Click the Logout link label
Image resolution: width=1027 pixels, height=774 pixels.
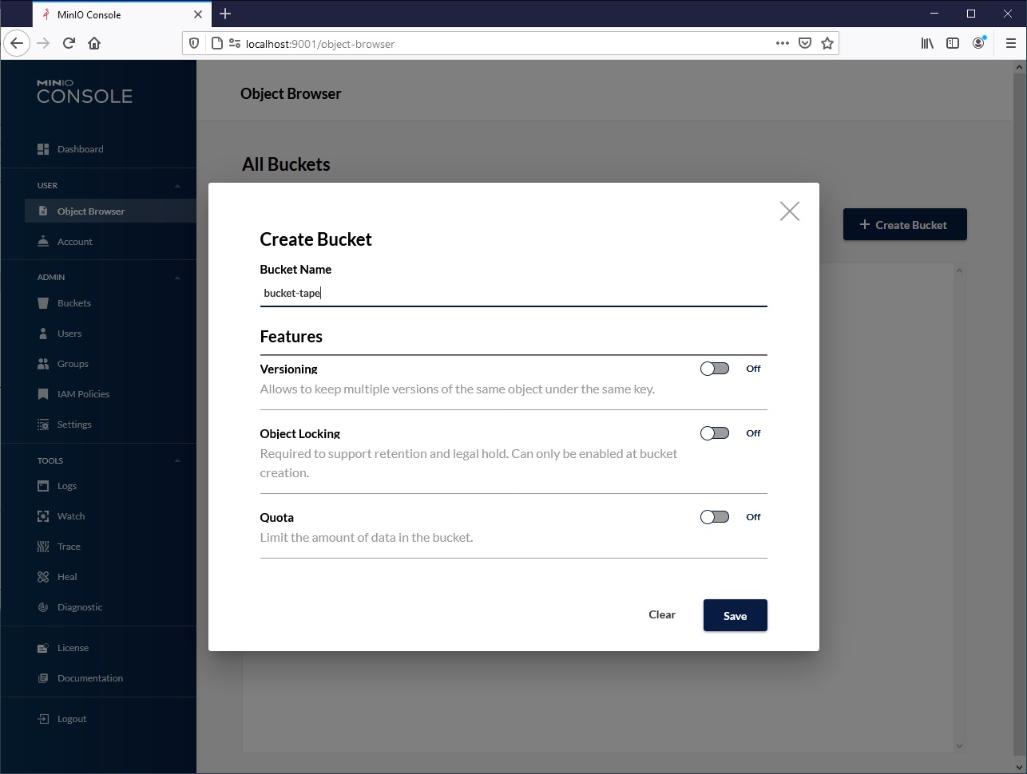click(x=72, y=719)
